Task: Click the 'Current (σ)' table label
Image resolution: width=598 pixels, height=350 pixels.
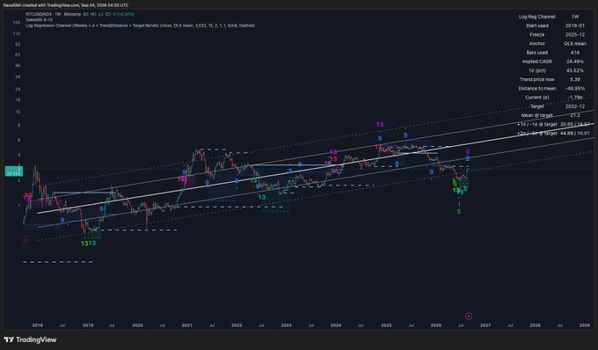Action: click(537, 98)
